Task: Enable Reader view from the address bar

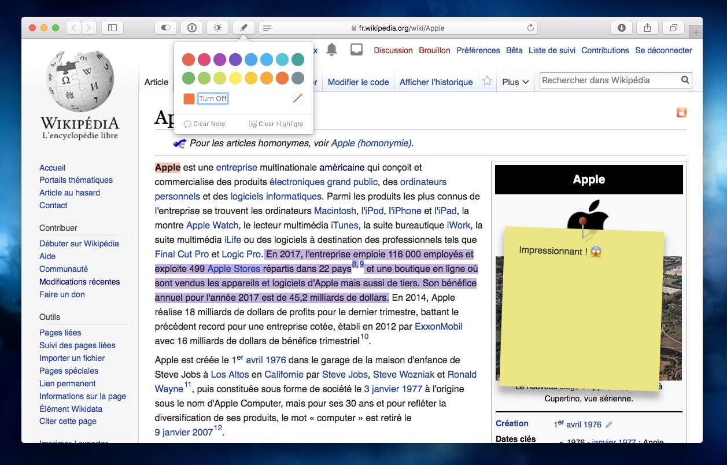Action: point(267,28)
